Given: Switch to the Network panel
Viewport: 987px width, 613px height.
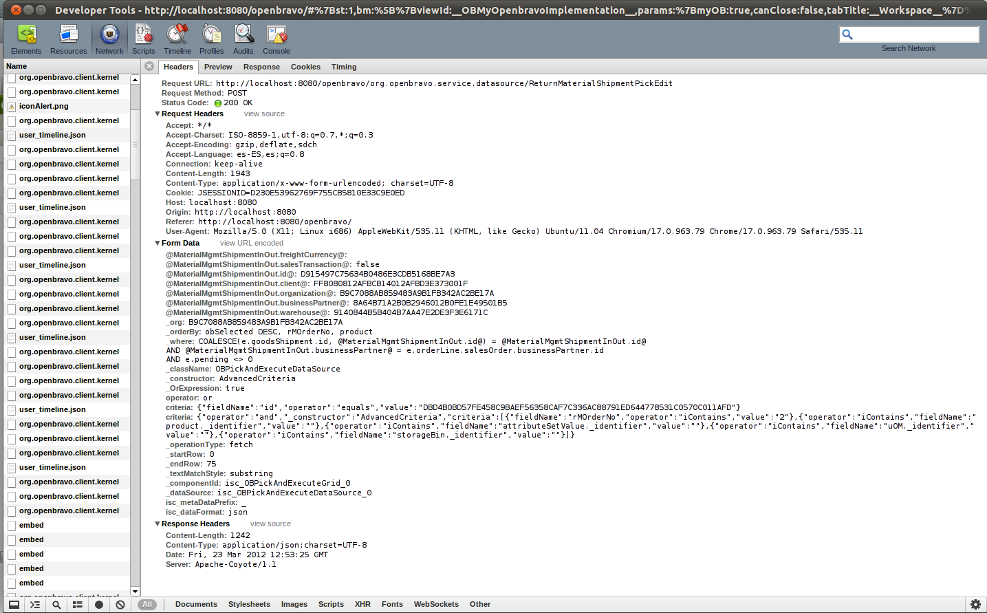Looking at the screenshot, I should [x=109, y=39].
